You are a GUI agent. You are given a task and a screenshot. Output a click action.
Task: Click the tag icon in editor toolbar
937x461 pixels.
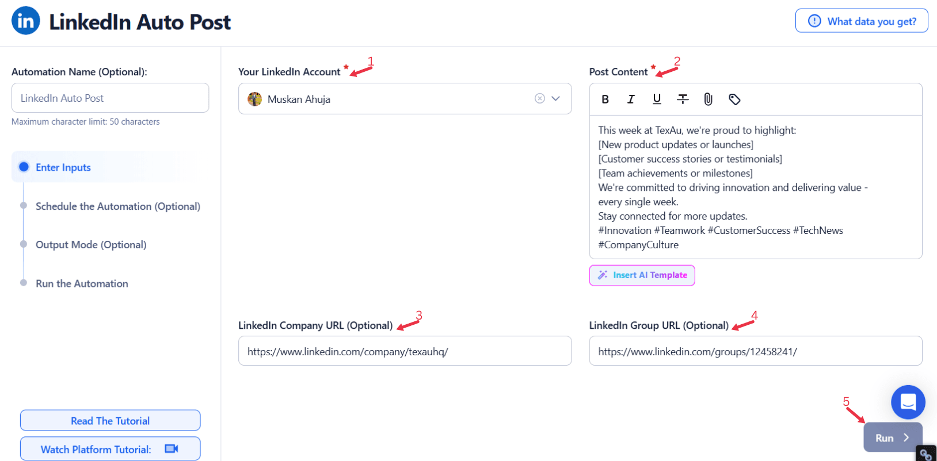(x=734, y=99)
